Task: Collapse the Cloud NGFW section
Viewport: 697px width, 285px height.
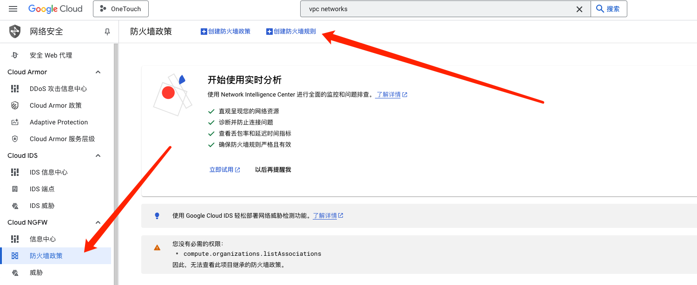Action: 98,222
